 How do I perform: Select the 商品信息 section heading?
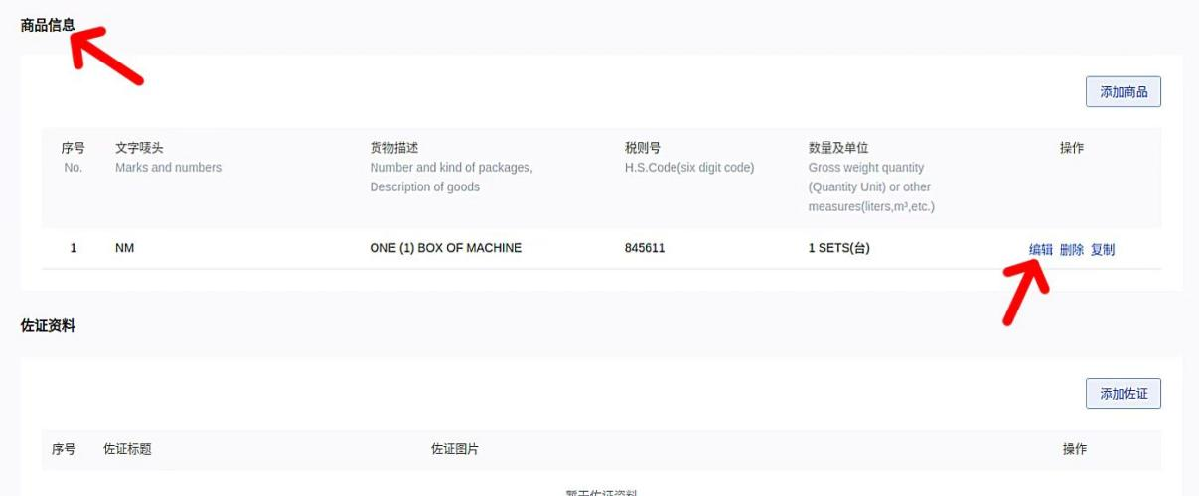tap(48, 25)
